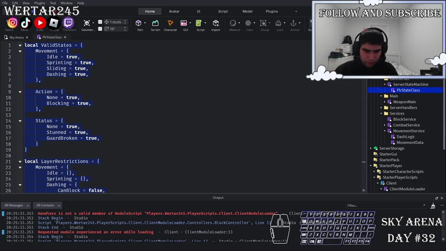Focus the Output Filter field
This screenshot has height=251, width=446.
[x=386, y=206]
